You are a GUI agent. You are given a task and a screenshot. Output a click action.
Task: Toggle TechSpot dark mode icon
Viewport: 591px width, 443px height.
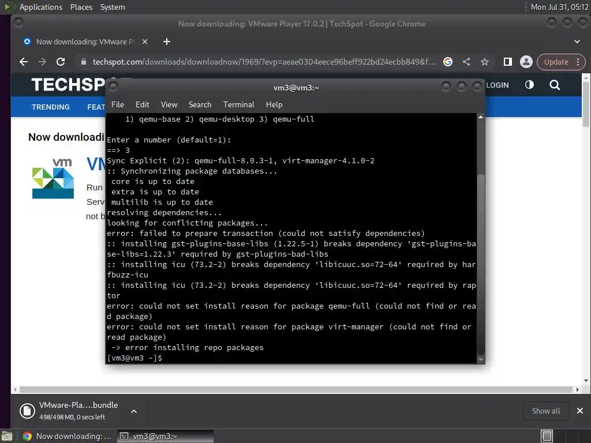tap(529, 85)
